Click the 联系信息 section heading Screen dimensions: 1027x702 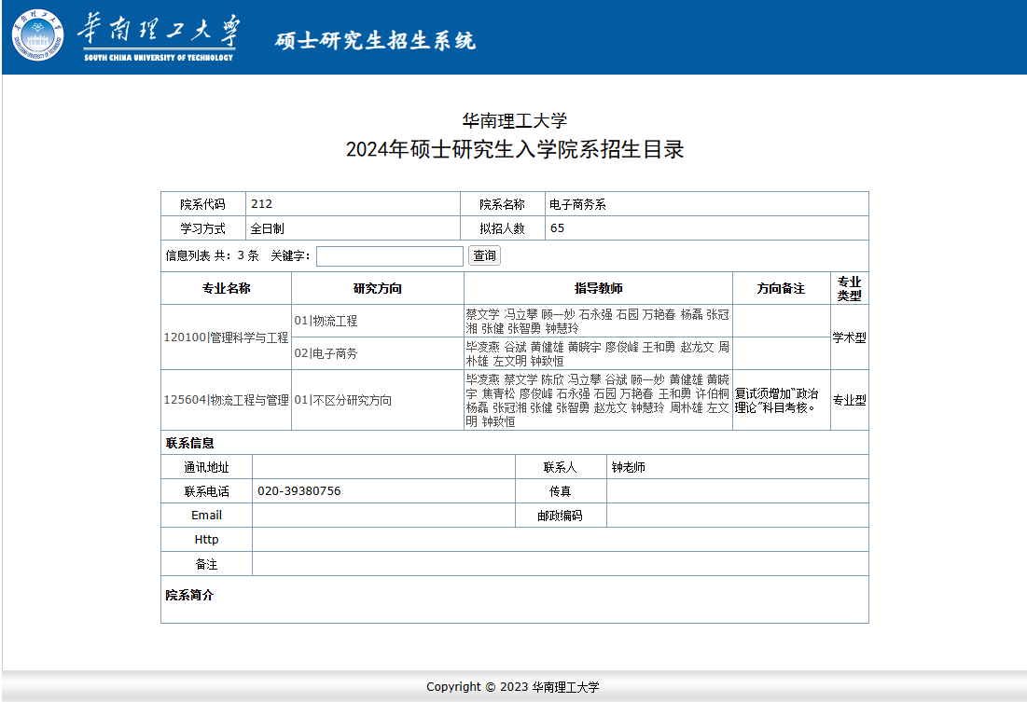[190, 444]
